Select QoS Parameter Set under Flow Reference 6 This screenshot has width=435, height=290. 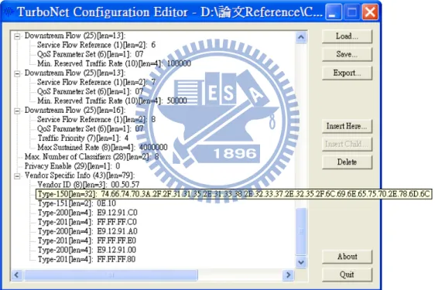coord(90,54)
